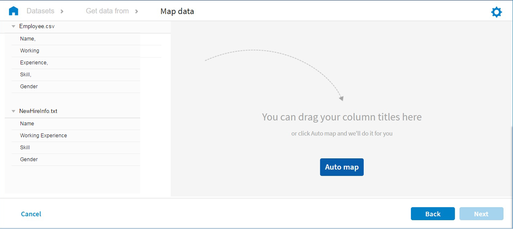Collapse the Employee.csv file section
This screenshot has height=229, width=513.
point(14,26)
